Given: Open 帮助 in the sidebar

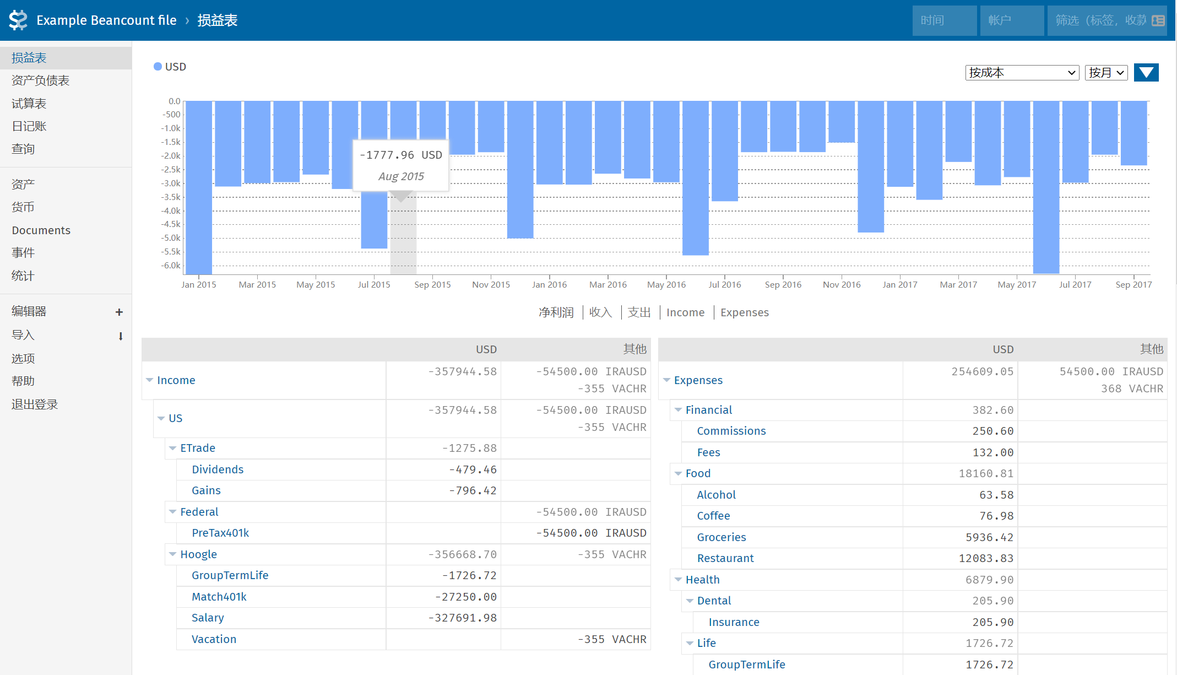Looking at the screenshot, I should tap(66, 381).
